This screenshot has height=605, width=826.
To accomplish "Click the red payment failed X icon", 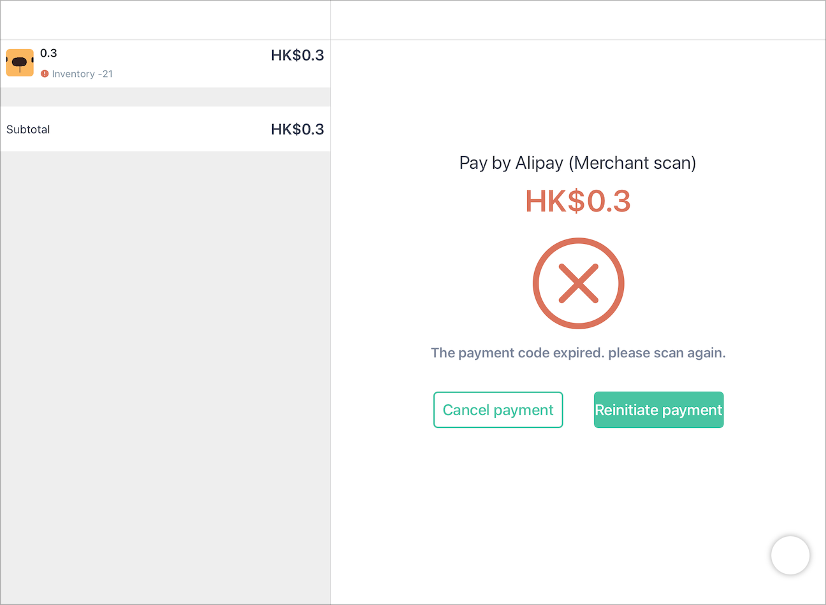I will click(578, 283).
